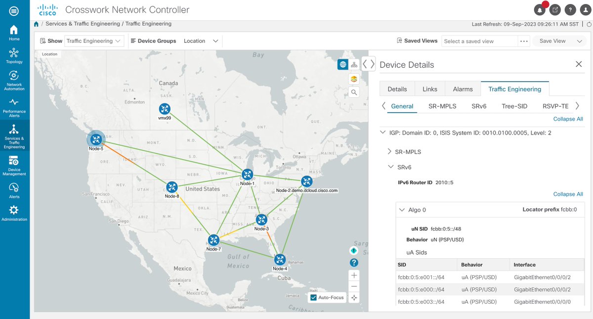Open Topology from sidebar
The width and height of the screenshot is (593, 319).
[x=14, y=55]
